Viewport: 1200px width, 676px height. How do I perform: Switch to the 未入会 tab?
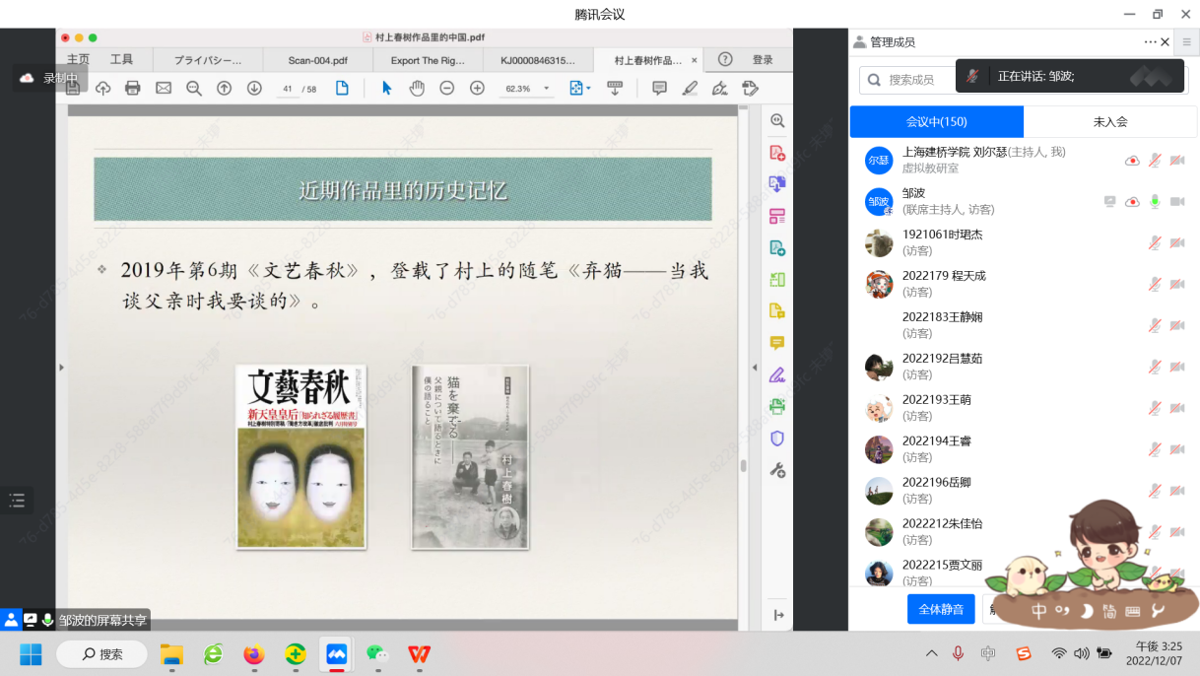[1109, 121]
